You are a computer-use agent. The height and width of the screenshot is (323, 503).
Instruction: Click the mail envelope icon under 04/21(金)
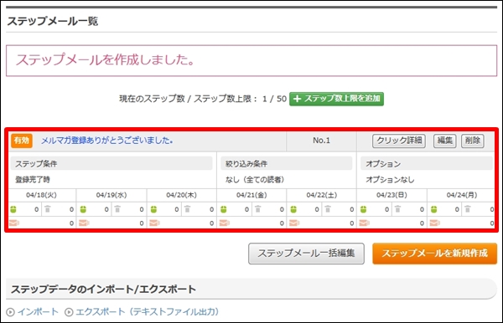tap(224, 223)
